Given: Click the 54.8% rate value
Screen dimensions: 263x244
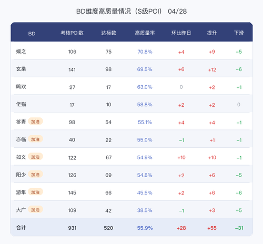Looking at the screenshot, I should (145, 175).
